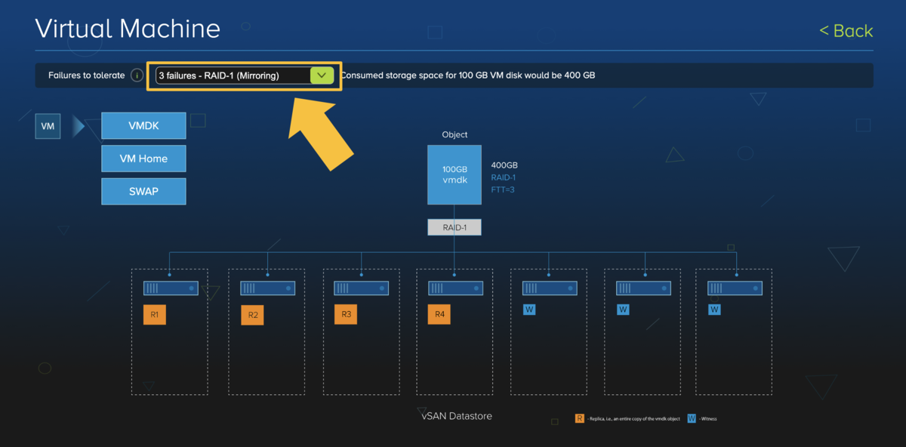This screenshot has height=447, width=906.
Task: Click the Back link
Action: 846,31
